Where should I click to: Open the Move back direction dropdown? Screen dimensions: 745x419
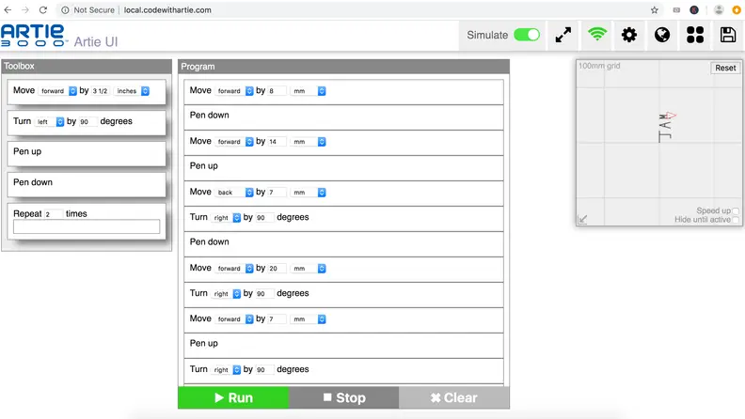[x=234, y=193]
